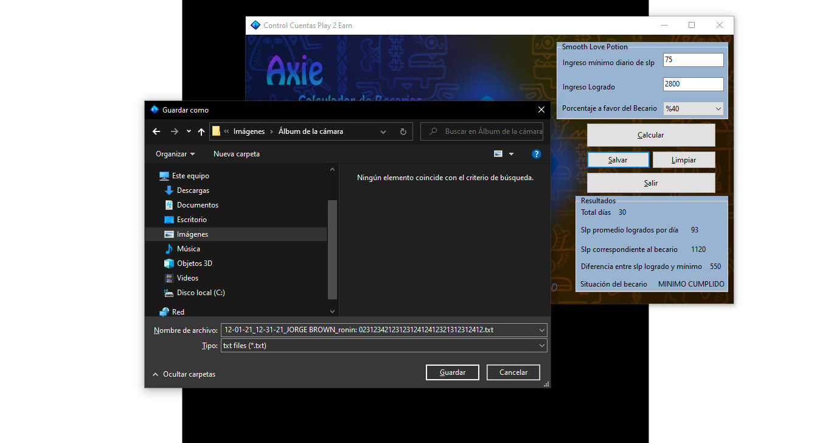This screenshot has width=831, height=443.
Task: Click the change view icon
Action: (498, 154)
